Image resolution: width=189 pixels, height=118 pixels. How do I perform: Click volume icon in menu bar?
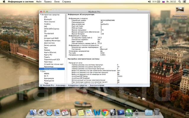149,1
